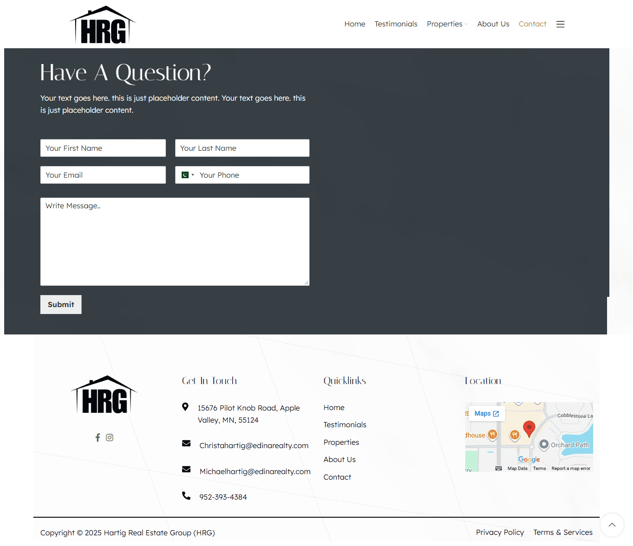Click the Michaelhartig@edinarealty.com email link
Viewport: 633px width, 546px height.
pos(255,472)
